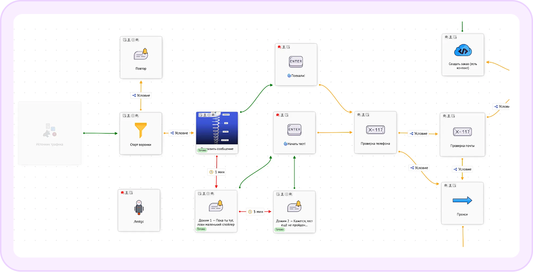Select the bell message icon in Повтор block
The image size is (533, 272).
point(141,54)
